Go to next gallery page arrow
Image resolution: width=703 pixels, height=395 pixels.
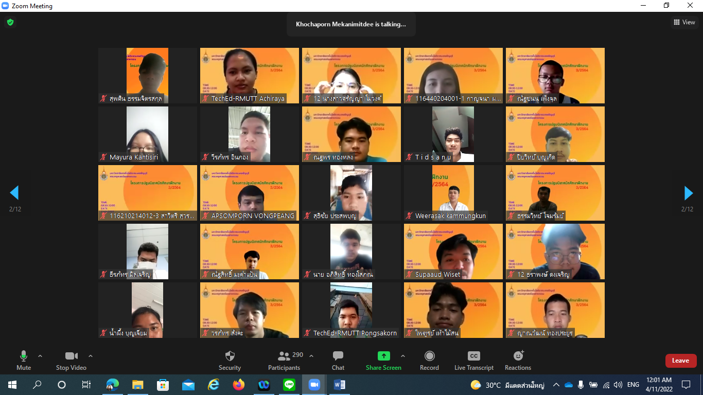click(688, 193)
